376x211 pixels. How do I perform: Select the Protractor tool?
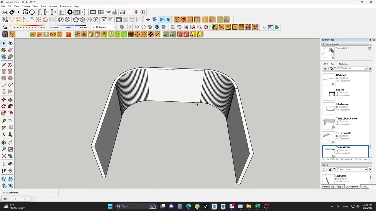coord(4,127)
